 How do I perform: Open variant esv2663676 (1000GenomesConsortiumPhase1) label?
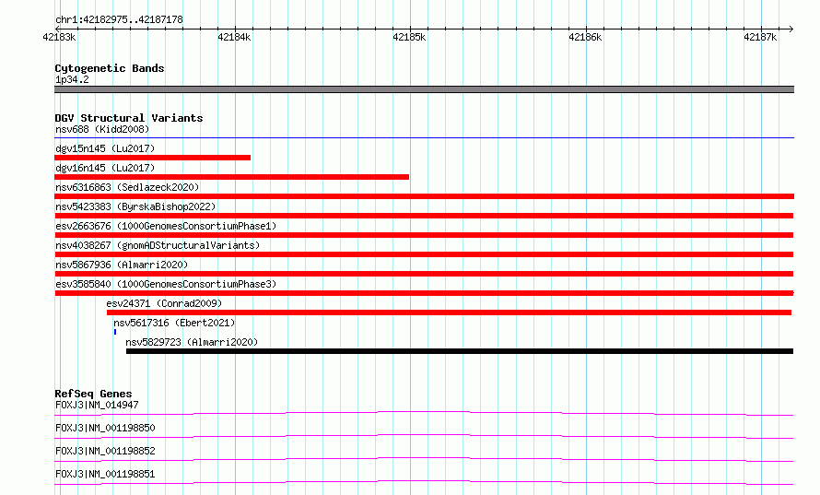tap(166, 226)
